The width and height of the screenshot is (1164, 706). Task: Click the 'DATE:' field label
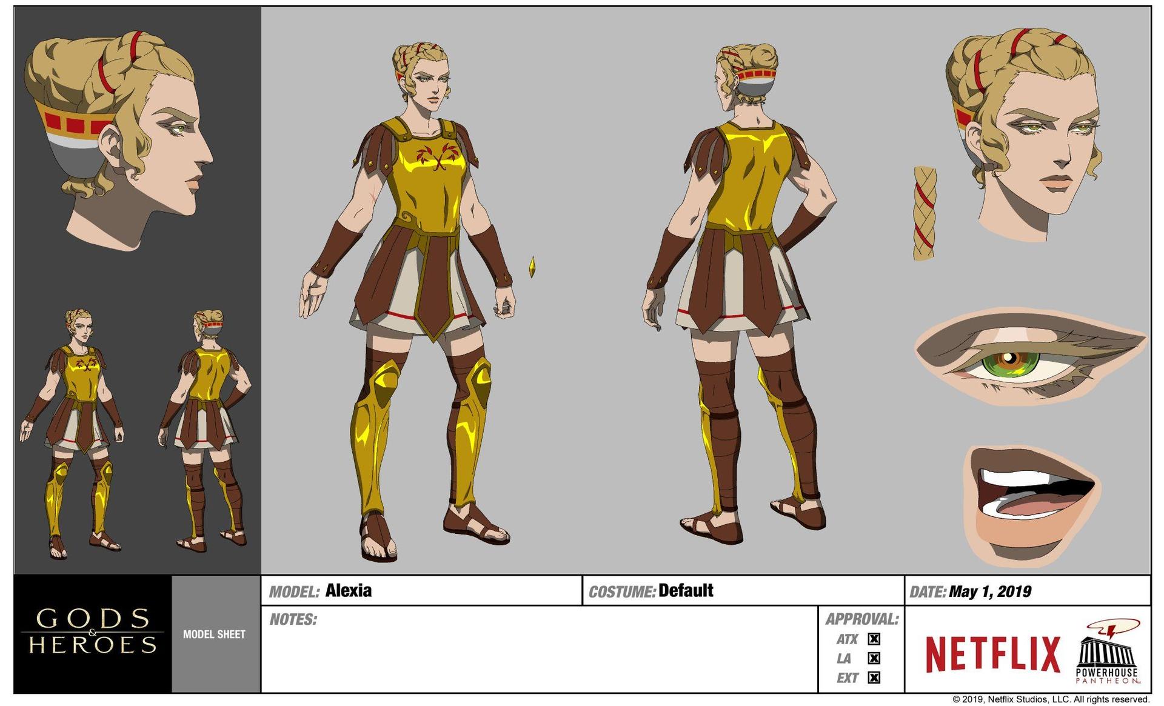[928, 592]
